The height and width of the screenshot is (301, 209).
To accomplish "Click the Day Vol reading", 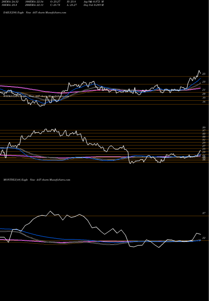I will (94, 5).
